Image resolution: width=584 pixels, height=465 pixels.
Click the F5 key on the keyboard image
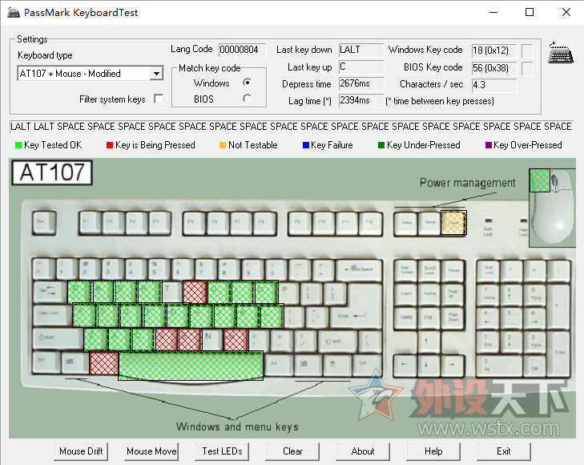[194, 223]
